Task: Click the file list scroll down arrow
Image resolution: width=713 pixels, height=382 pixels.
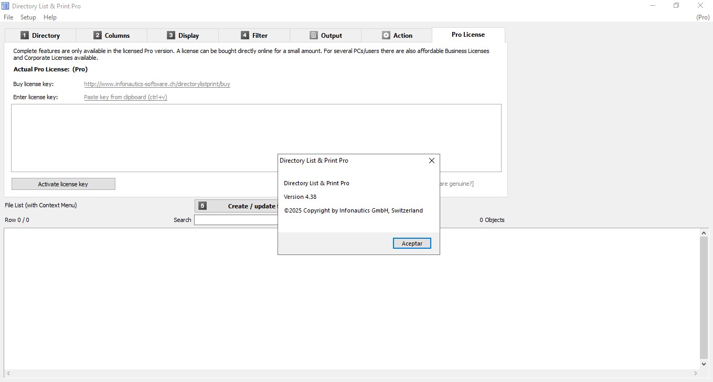Action: click(704, 364)
